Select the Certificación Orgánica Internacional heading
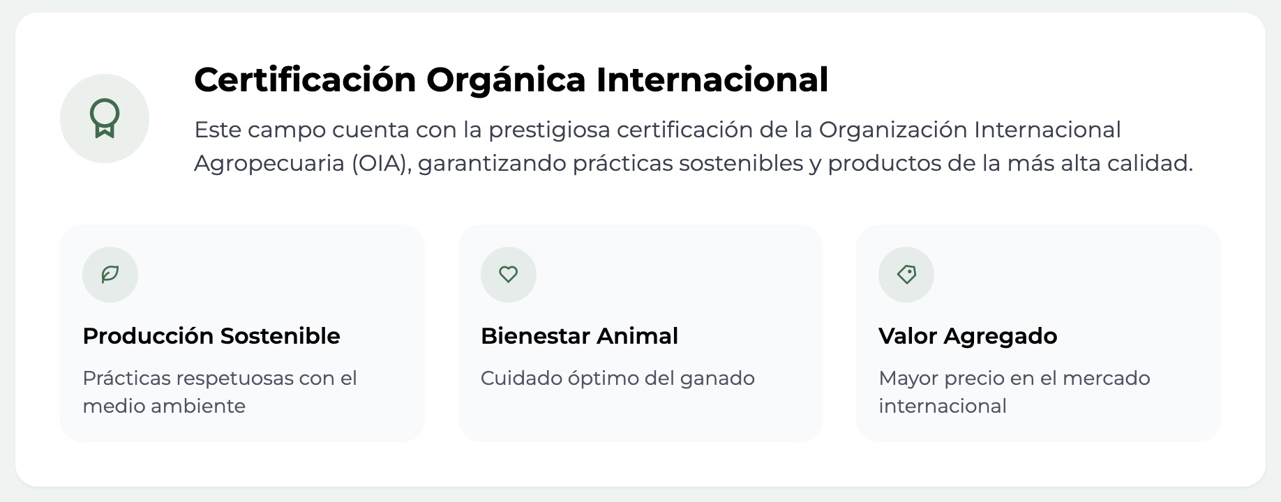The height and width of the screenshot is (502, 1281). click(511, 79)
